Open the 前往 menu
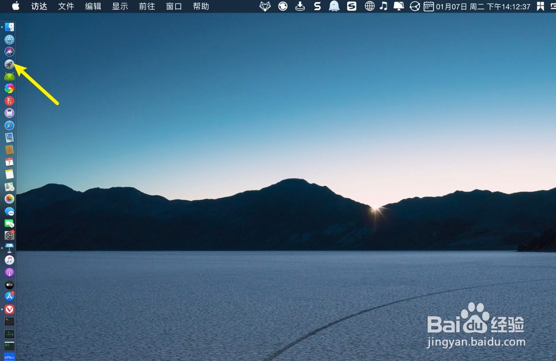The height and width of the screenshot is (361, 556). (x=147, y=6)
